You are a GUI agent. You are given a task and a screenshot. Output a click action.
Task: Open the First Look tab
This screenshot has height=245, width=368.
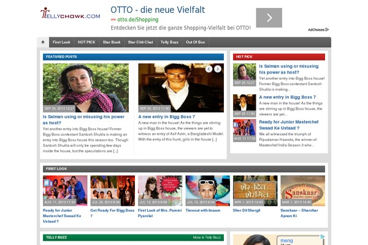click(x=61, y=42)
